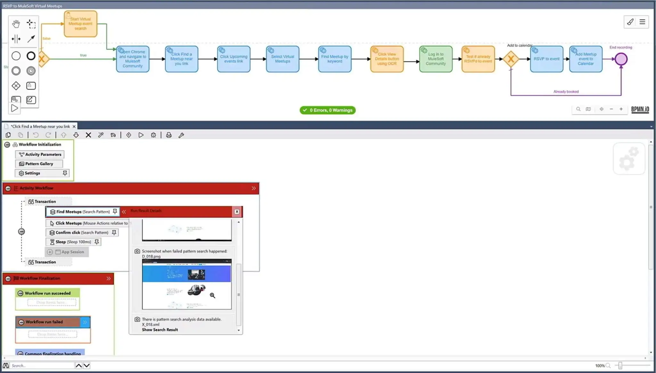Scroll down in Run Result Details panel

(238, 330)
